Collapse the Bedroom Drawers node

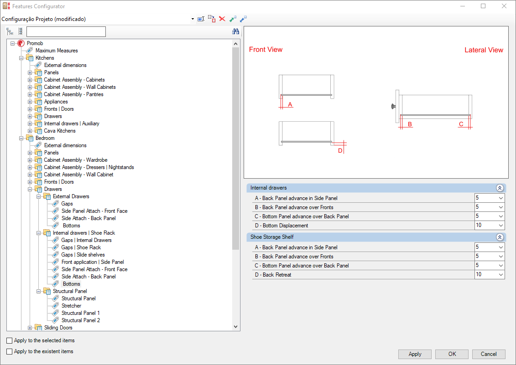[30, 189]
